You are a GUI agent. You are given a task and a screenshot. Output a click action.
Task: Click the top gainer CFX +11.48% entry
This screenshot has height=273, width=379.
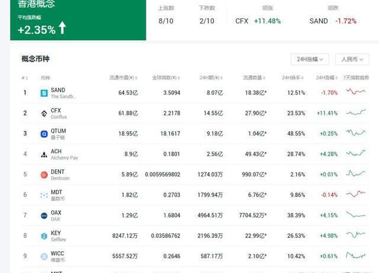click(258, 21)
